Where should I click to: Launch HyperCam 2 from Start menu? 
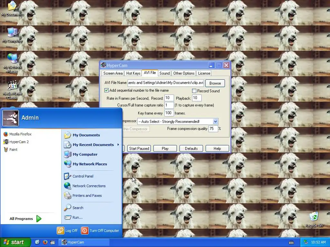[x=16, y=142]
